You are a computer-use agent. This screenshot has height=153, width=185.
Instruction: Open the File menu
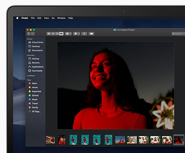(x=33, y=18)
